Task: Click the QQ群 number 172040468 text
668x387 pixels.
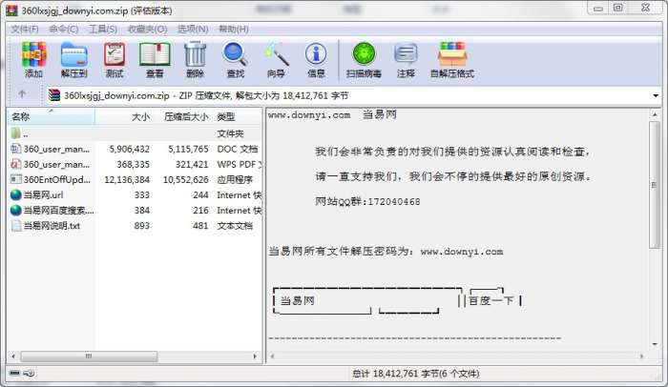Action: (393, 201)
